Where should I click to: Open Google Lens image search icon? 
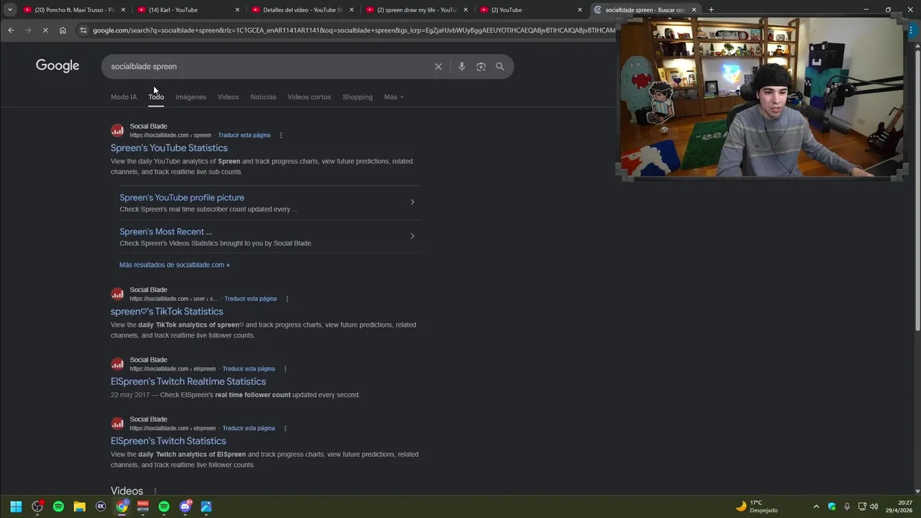[481, 66]
